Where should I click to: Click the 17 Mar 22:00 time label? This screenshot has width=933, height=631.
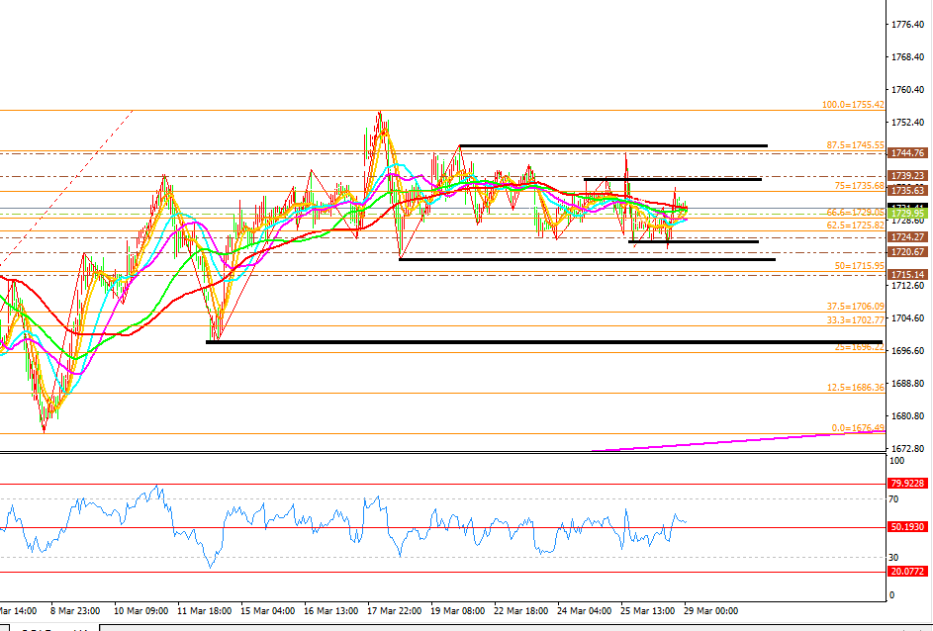(x=393, y=611)
